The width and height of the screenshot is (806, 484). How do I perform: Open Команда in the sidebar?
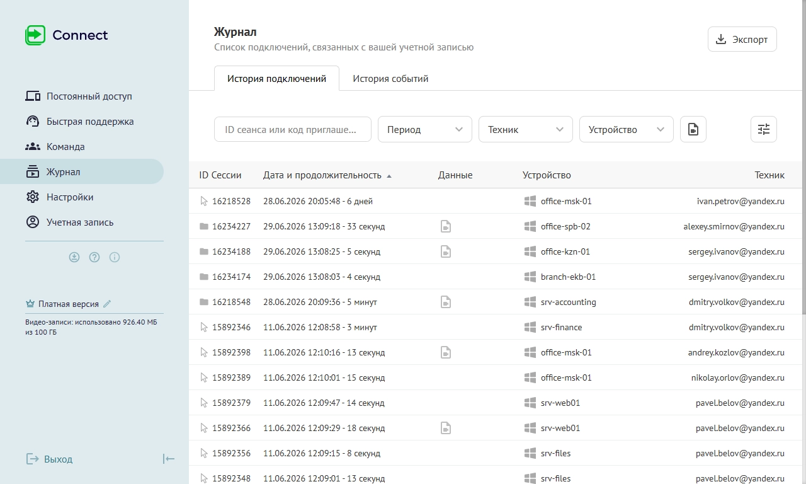click(82, 147)
